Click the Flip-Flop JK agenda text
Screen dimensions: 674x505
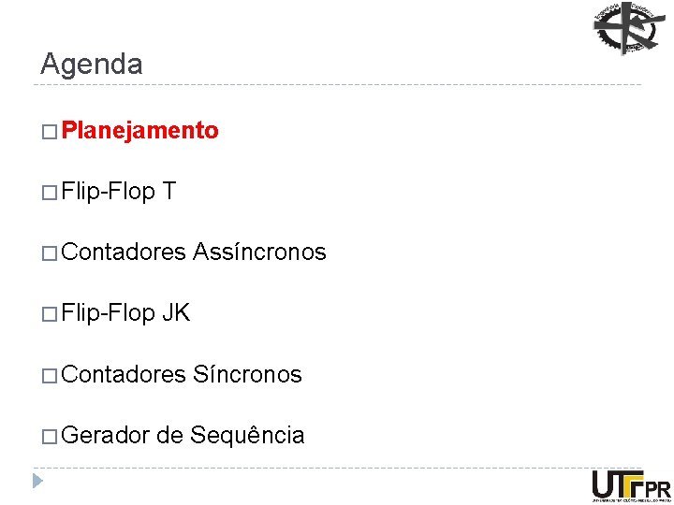click(x=125, y=313)
